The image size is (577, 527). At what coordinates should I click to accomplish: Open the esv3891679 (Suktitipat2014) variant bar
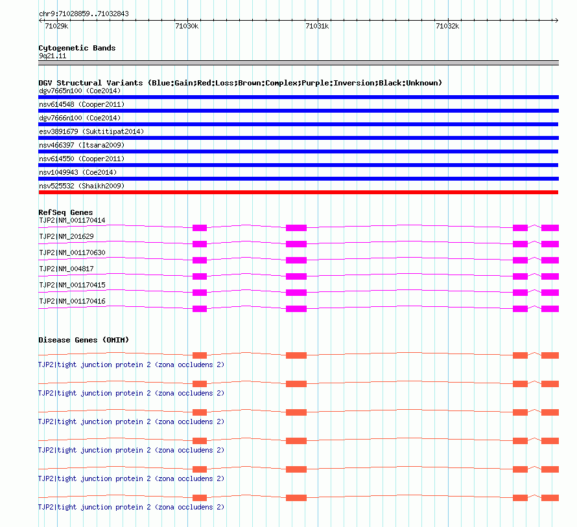coord(298,138)
